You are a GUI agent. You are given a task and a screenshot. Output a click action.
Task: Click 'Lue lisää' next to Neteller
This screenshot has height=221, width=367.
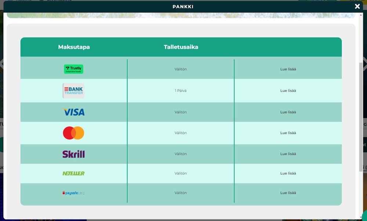coord(288,173)
